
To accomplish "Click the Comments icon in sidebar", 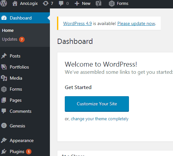I will coord(4,111).
